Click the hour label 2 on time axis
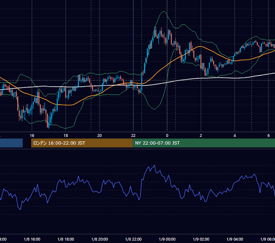Image resolution: width=275 pixels, height=243 pixels. (201, 136)
